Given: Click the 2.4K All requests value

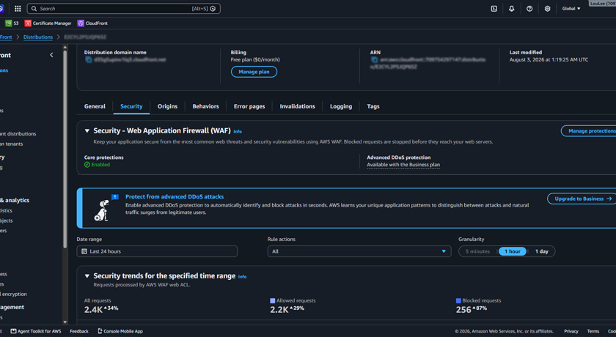Looking at the screenshot, I should click(93, 310).
